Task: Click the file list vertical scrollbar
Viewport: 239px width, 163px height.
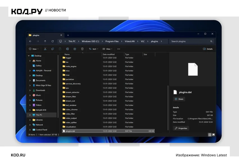Action: [x=168, y=108]
